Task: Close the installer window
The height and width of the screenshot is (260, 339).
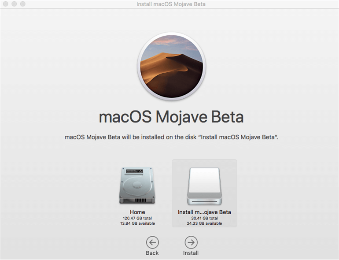Action: pyautogui.click(x=6, y=4)
